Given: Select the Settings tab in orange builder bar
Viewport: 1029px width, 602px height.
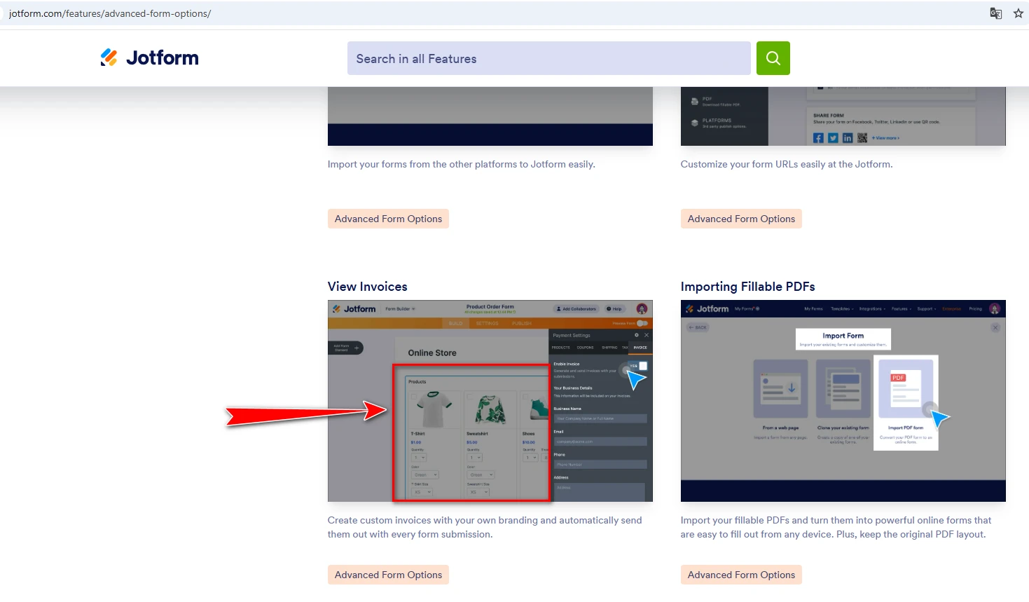Looking at the screenshot, I should tap(487, 323).
